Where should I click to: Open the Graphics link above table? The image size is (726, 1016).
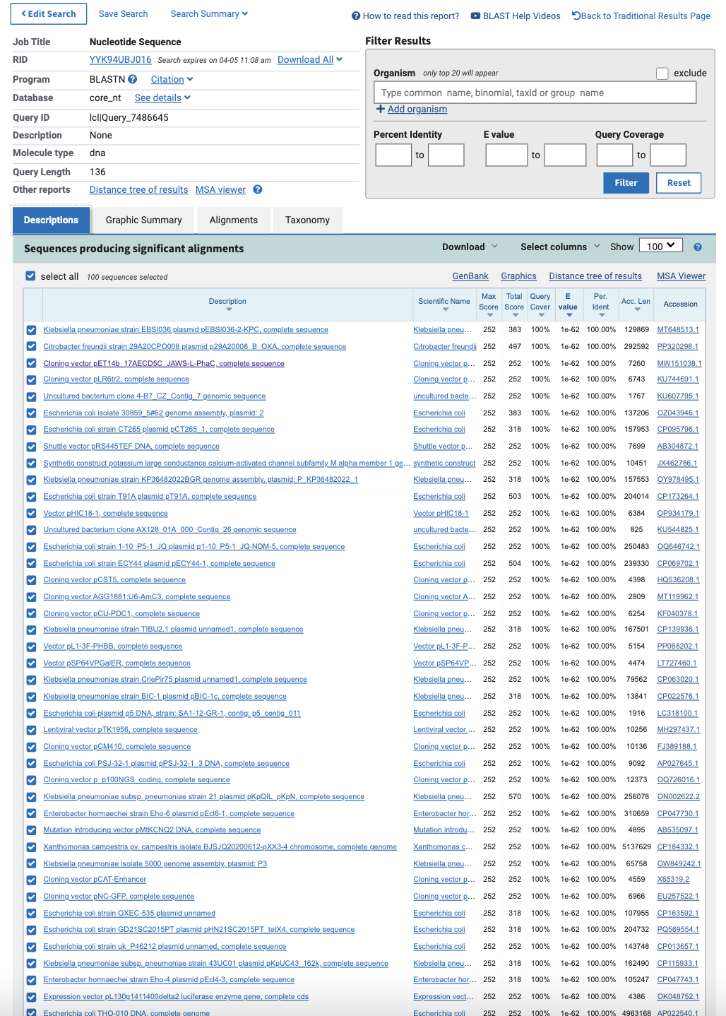(519, 276)
